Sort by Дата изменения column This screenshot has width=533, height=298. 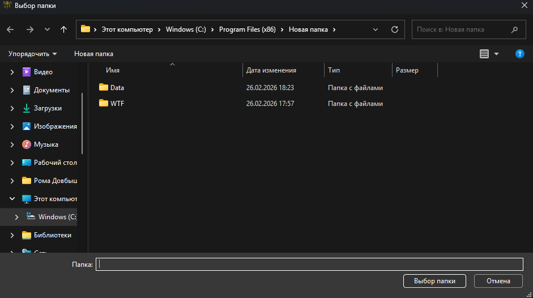tap(271, 70)
